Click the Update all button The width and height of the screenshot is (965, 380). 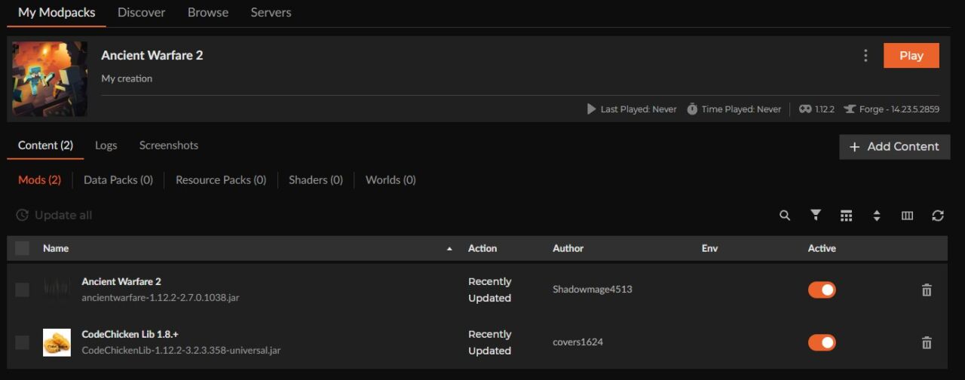pos(54,216)
